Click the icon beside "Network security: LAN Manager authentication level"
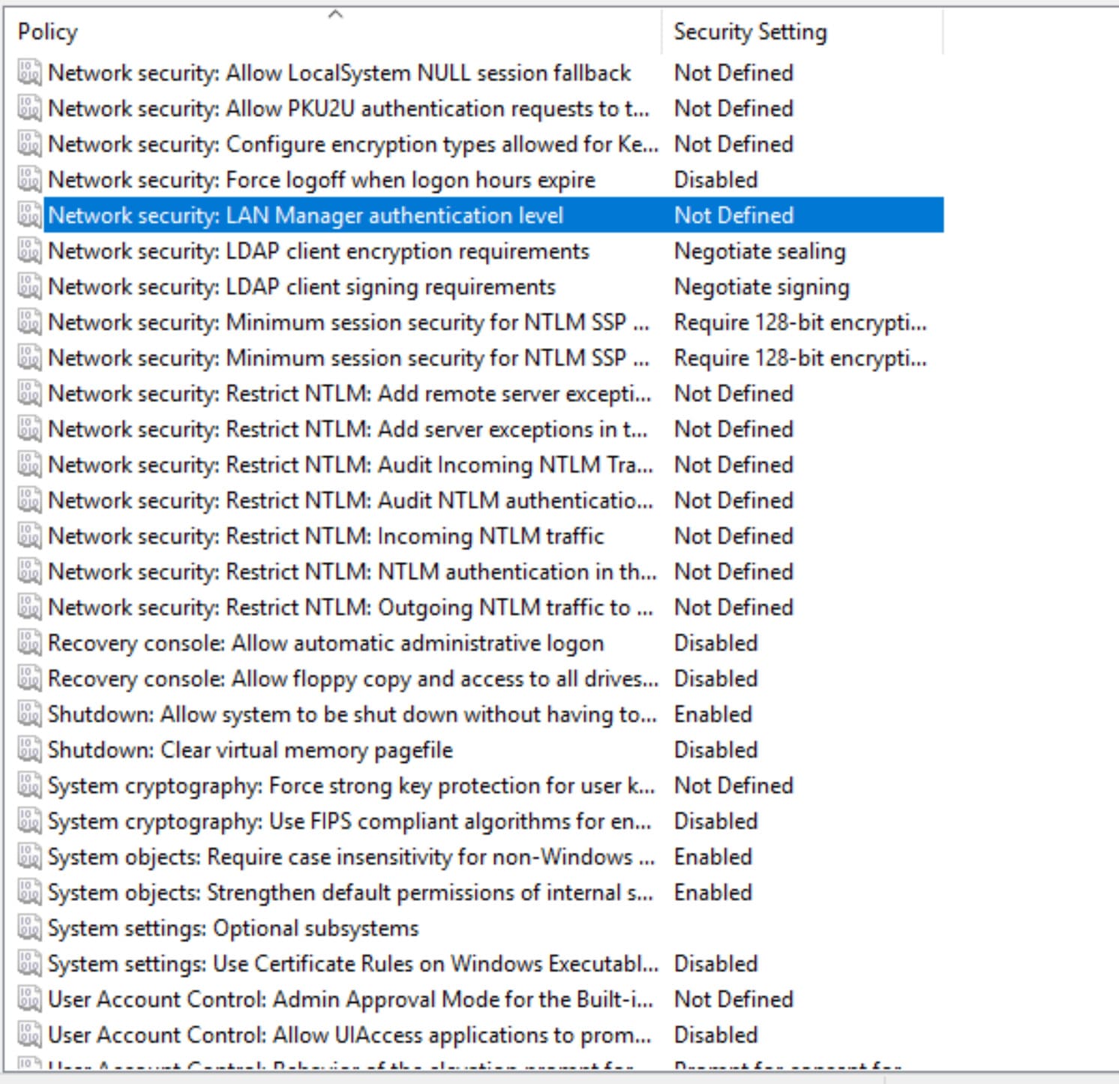Viewport: 1119px width, 1084px height. click(30, 215)
